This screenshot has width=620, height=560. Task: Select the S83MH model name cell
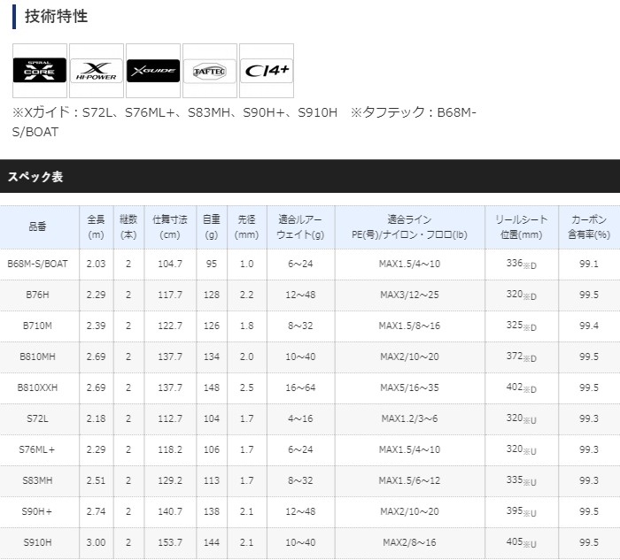click(37, 480)
